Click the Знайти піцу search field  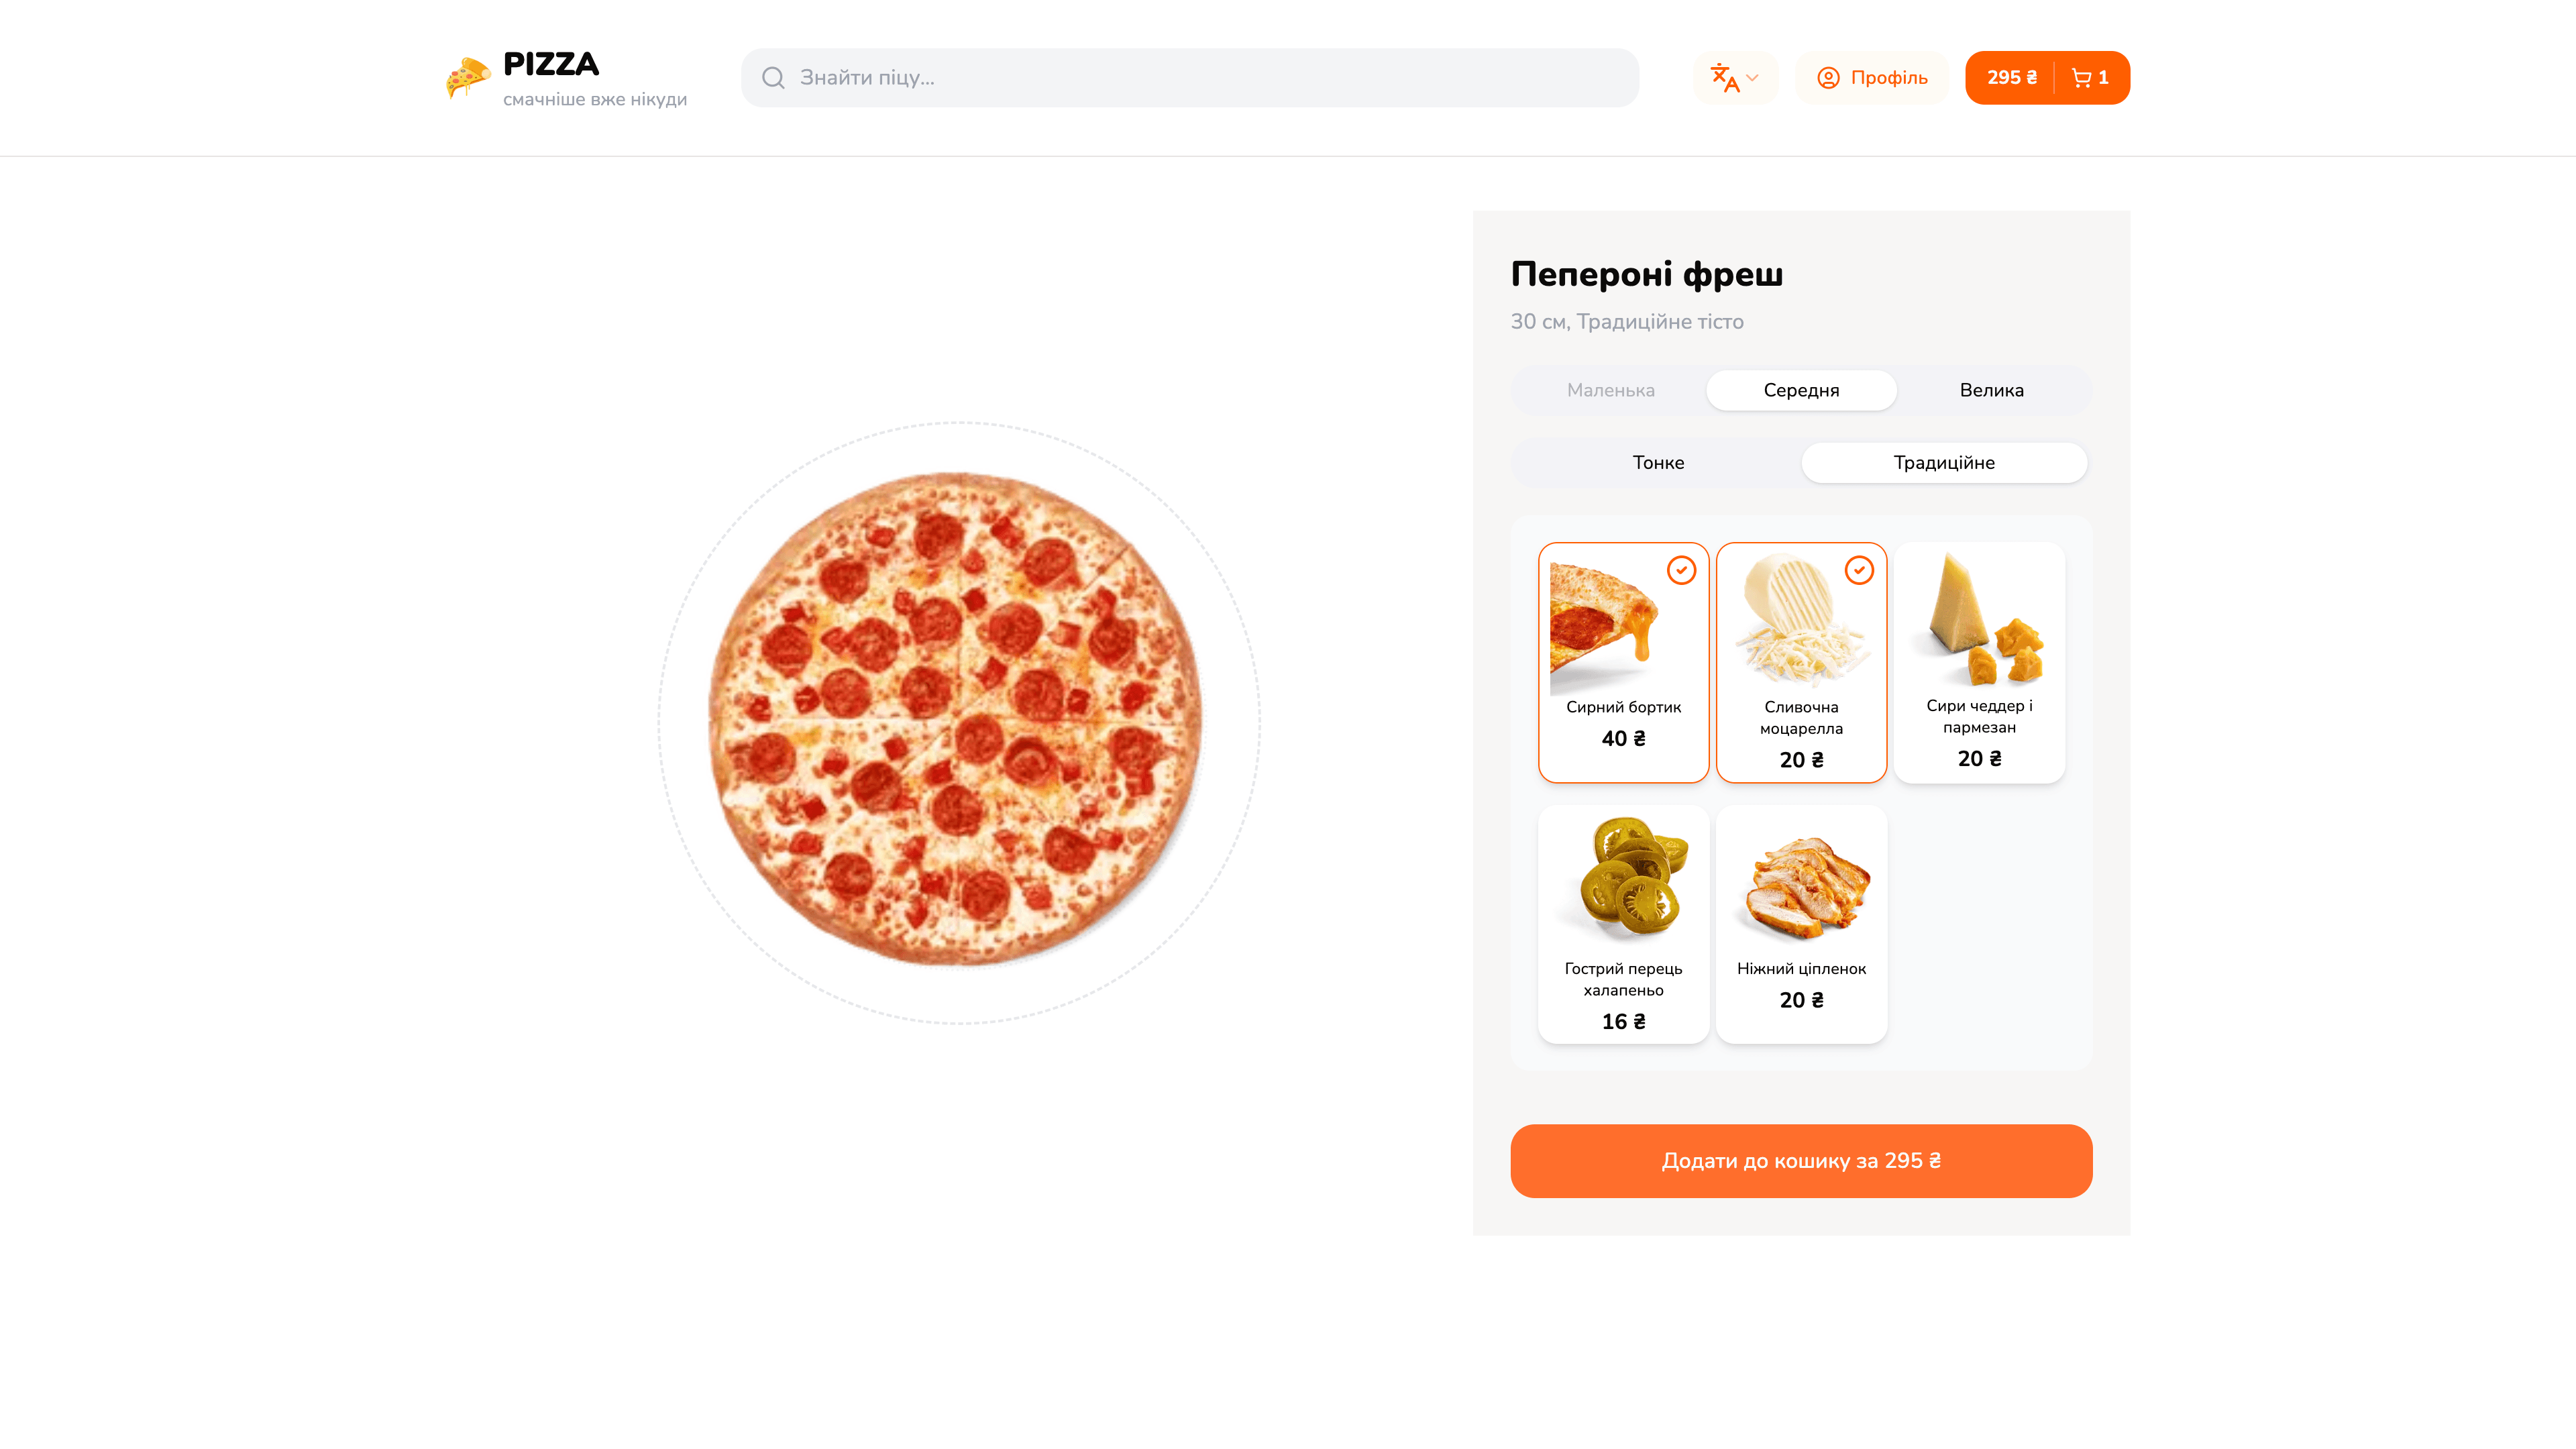tap(1100, 78)
